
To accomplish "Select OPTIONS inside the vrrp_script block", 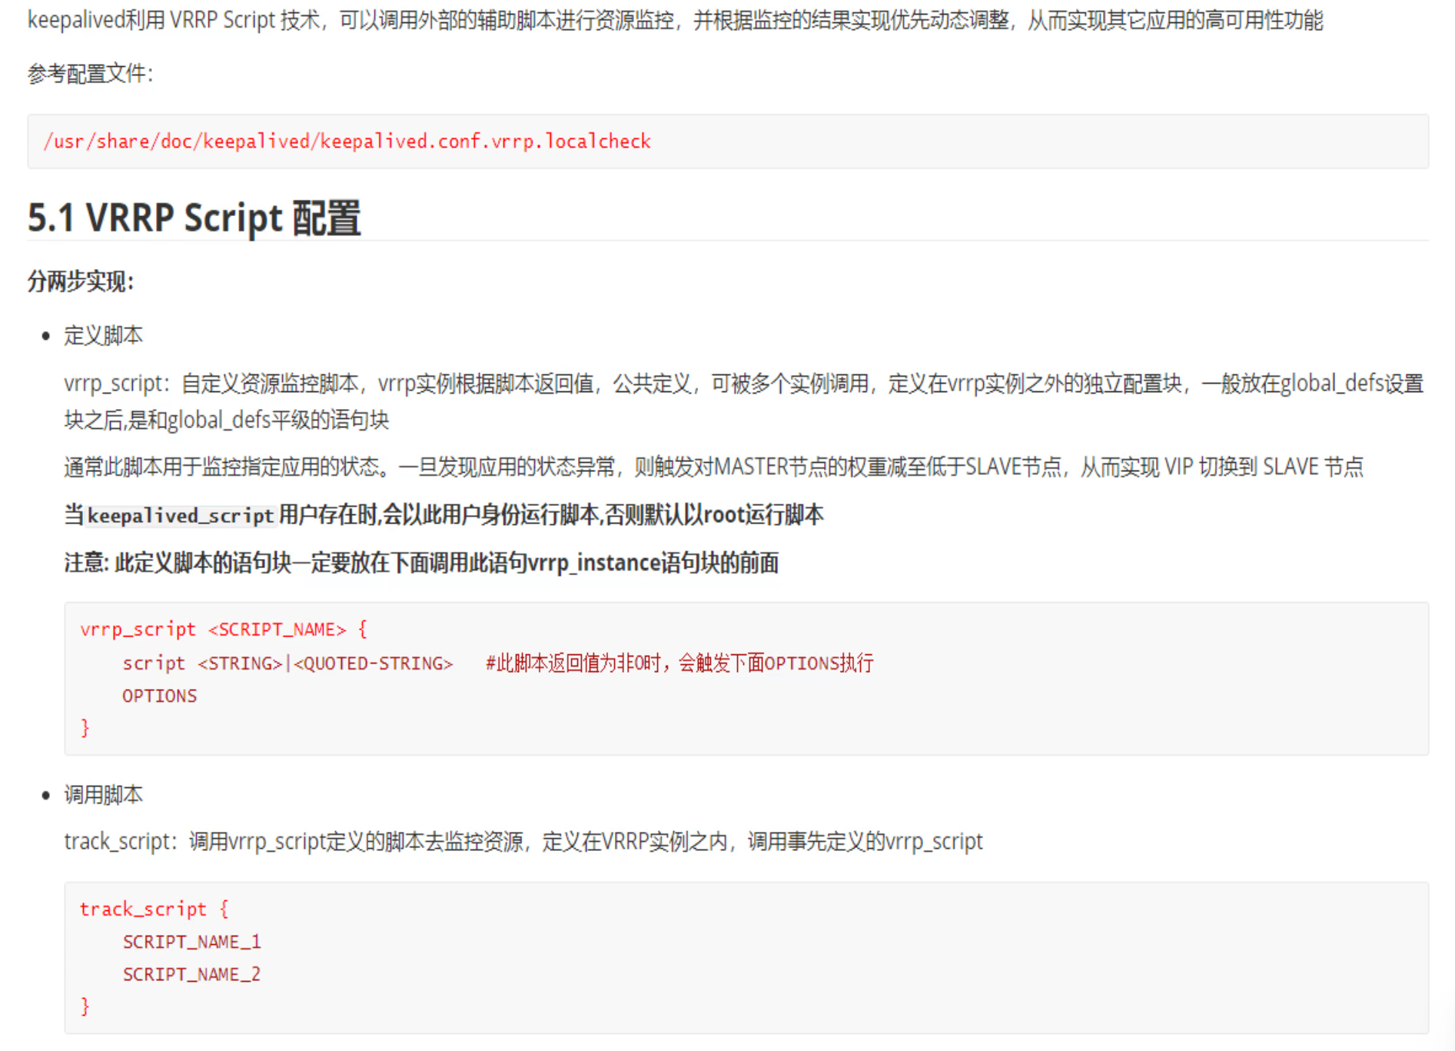I will [x=159, y=695].
